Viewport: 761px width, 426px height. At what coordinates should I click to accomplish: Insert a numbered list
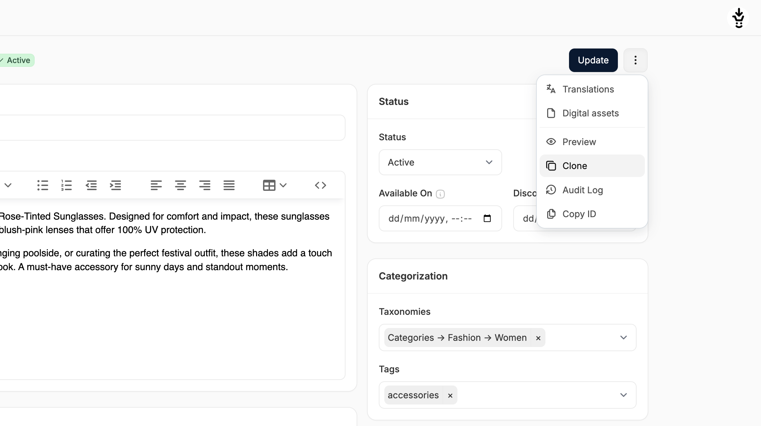(67, 185)
